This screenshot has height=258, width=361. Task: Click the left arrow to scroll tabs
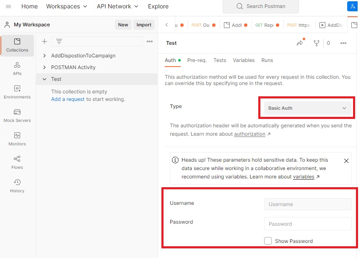pyautogui.click(x=166, y=25)
